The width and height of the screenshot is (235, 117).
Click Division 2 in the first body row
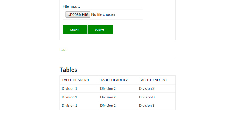(108, 88)
